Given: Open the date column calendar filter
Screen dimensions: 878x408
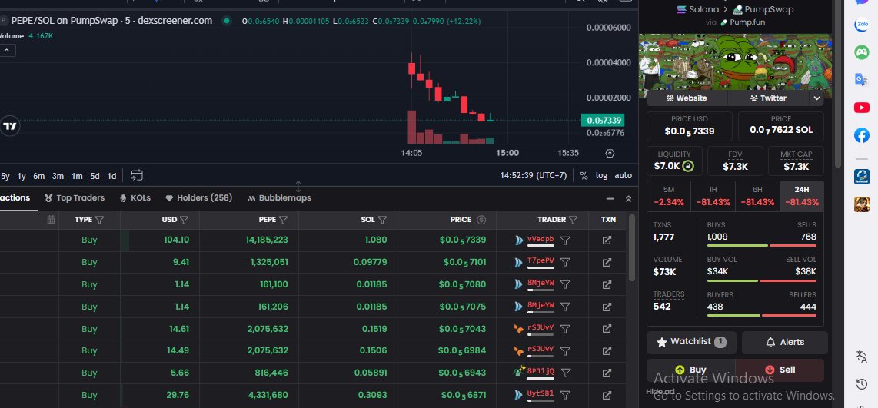Looking at the screenshot, I should [51, 220].
